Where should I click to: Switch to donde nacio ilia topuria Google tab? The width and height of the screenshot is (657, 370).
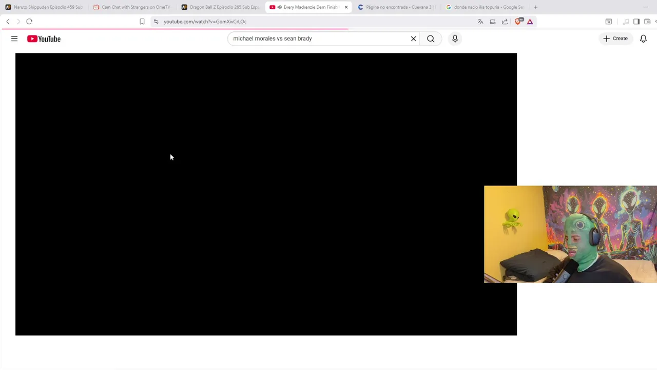(485, 7)
